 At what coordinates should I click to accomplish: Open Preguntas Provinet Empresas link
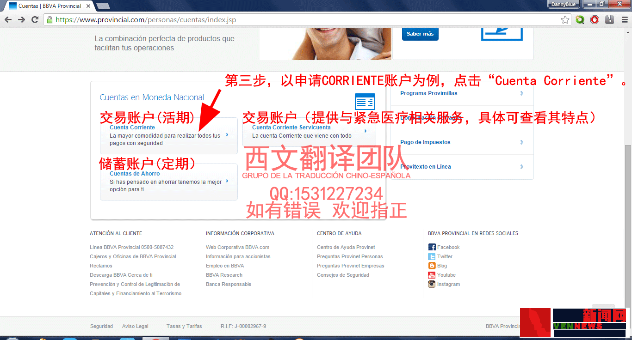(x=351, y=266)
